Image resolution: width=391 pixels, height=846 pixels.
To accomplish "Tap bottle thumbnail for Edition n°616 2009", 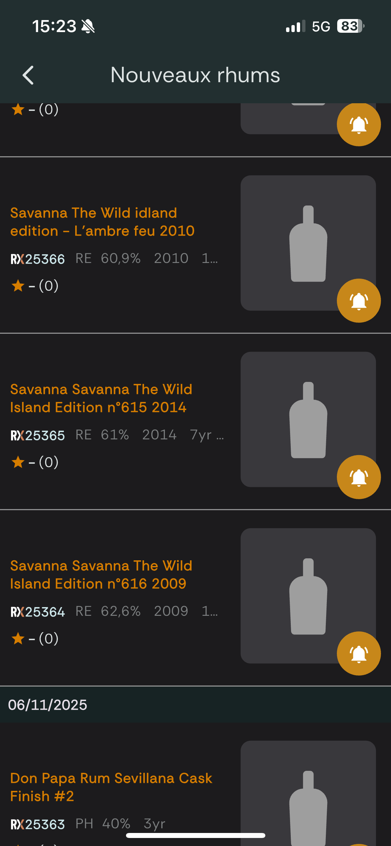I will pyautogui.click(x=308, y=596).
